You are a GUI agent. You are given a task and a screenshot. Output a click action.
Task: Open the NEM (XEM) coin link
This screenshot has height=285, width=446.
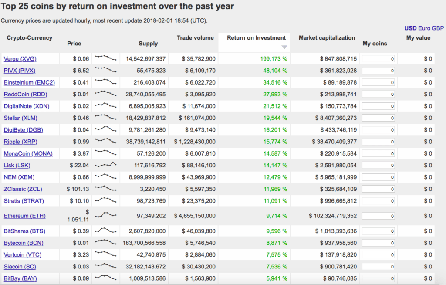click(18, 177)
